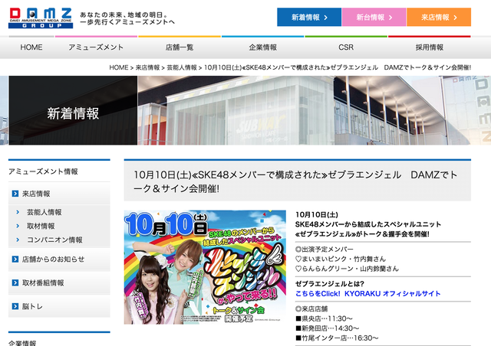Click blue arrow icon beside 脳トレ

(15, 306)
